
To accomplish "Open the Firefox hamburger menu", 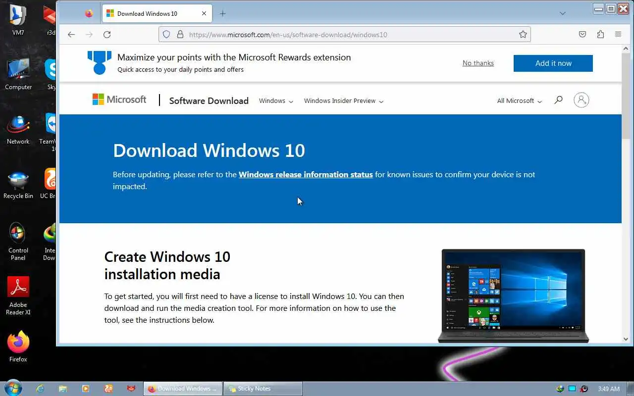I will pos(618,34).
